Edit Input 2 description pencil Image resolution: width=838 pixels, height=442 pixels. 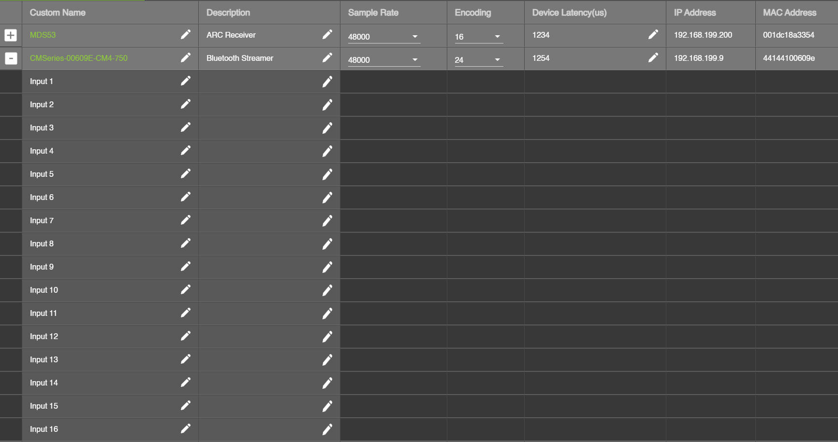327,105
